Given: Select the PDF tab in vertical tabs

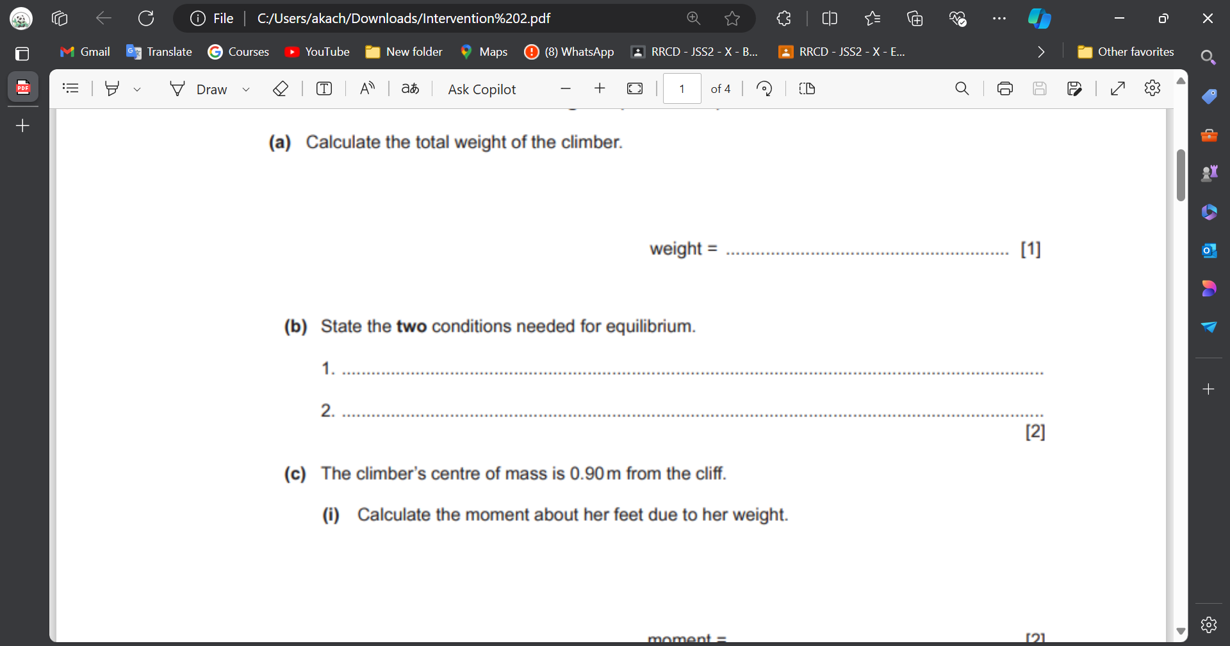Looking at the screenshot, I should (23, 87).
